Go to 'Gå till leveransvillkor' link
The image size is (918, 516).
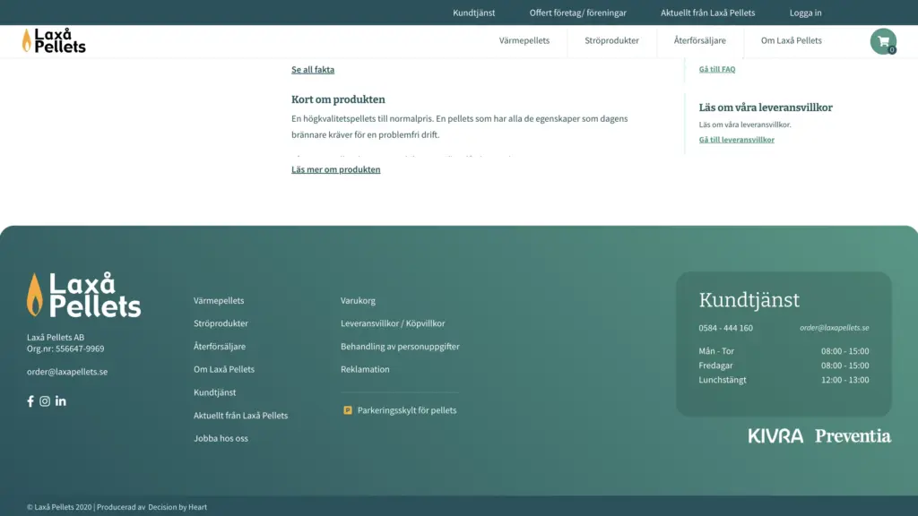click(736, 140)
